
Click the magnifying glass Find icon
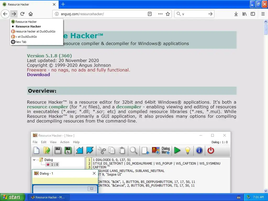133,150
